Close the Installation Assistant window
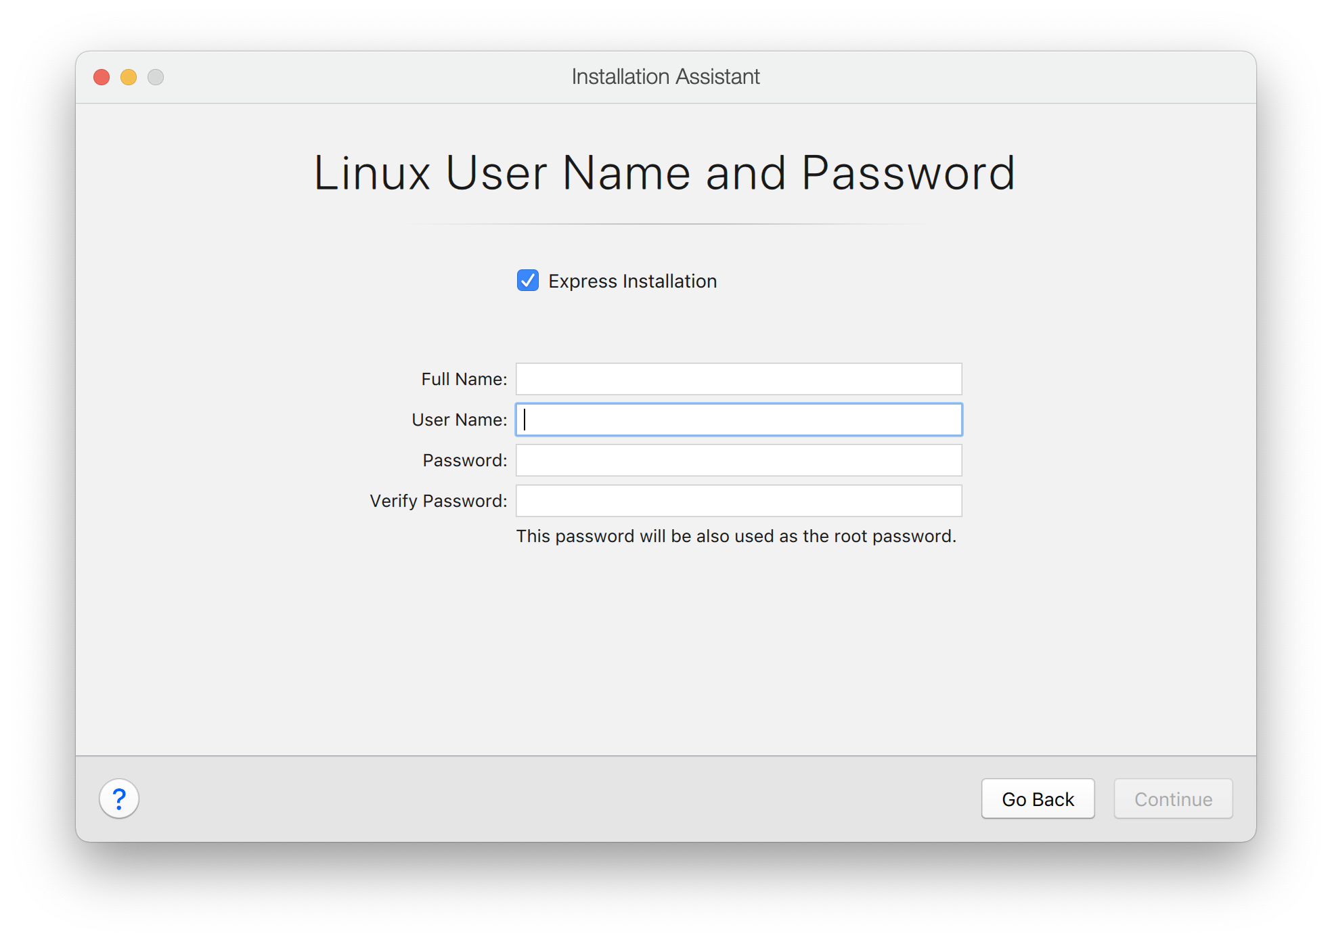 102,77
